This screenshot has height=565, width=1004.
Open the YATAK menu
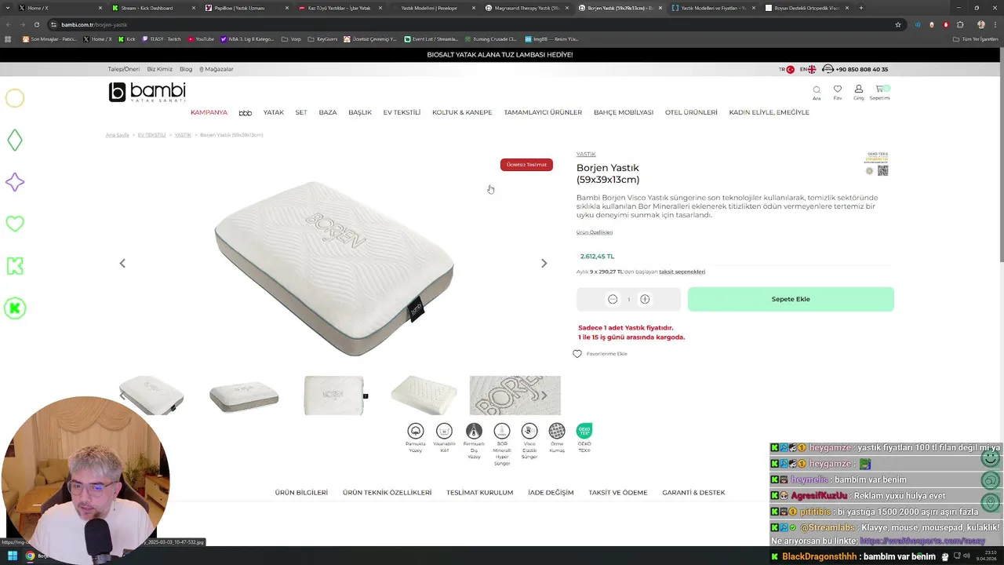pos(274,112)
